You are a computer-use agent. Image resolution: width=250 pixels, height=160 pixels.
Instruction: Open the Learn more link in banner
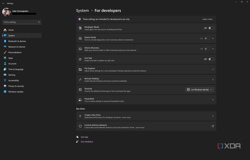pos(207,19)
